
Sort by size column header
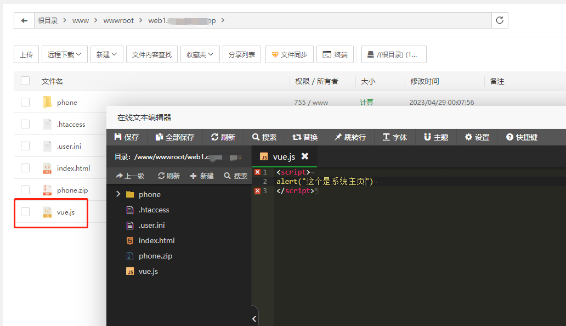coord(368,81)
